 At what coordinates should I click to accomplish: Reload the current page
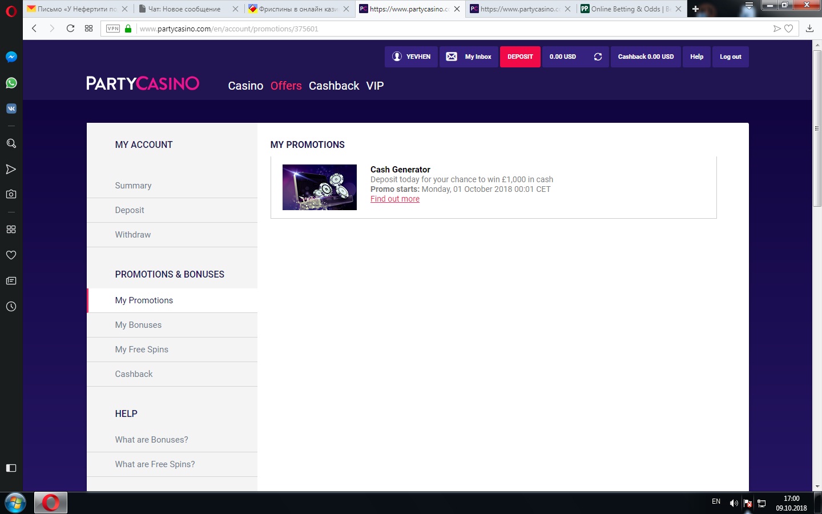tap(70, 29)
